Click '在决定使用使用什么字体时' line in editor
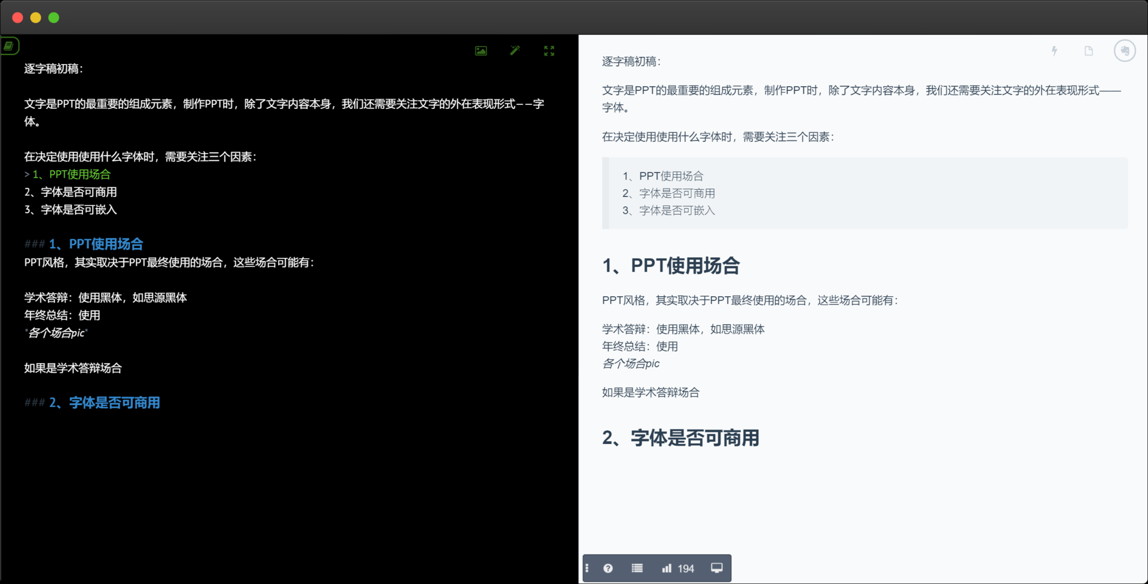1148x584 pixels. click(141, 157)
